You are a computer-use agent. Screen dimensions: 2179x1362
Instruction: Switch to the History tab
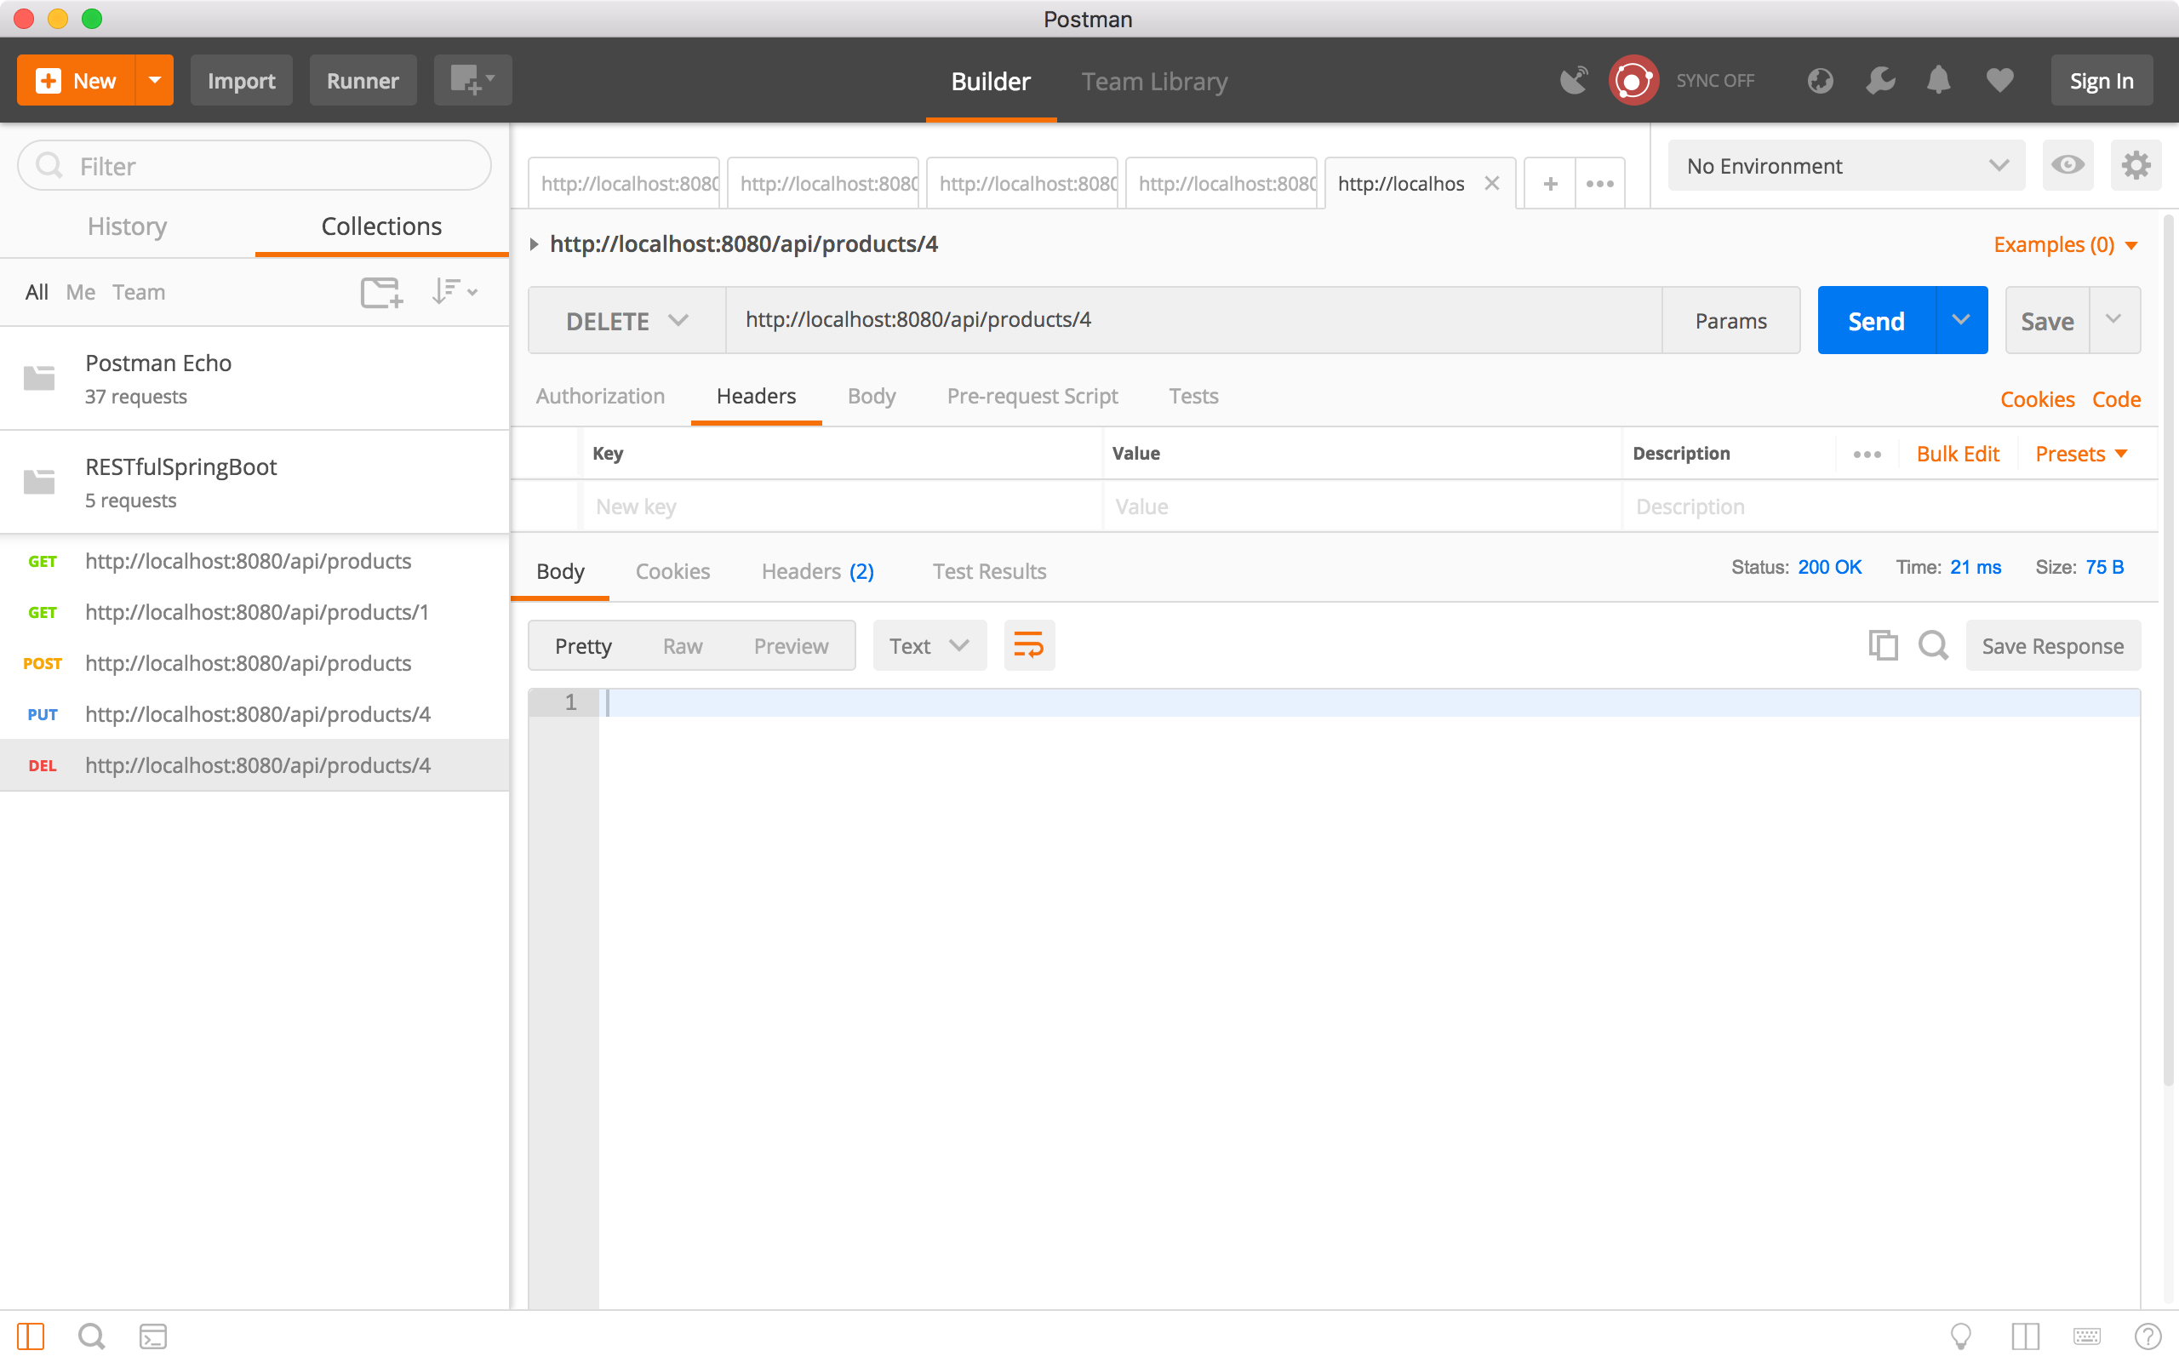[127, 226]
